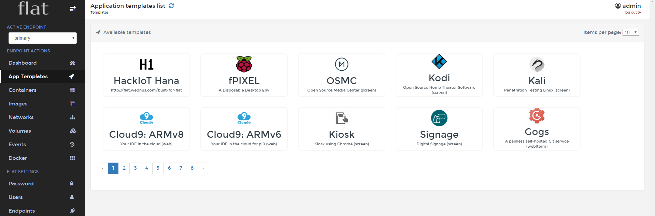Click the Containers server icon
This screenshot has width=655, height=216.
click(72, 90)
